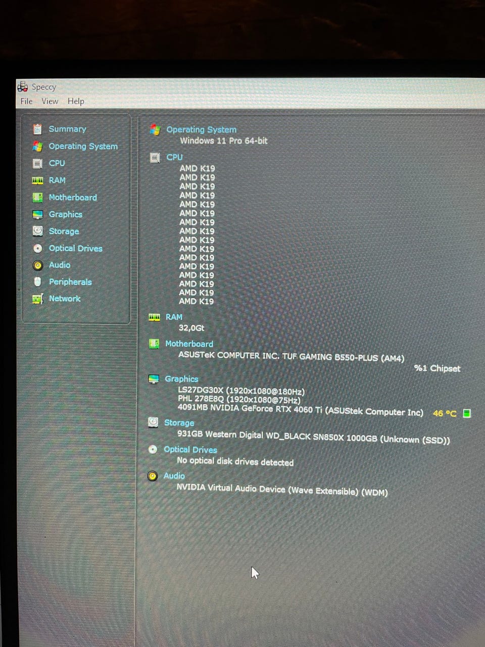Viewport: 485px width, 647px height.
Task: Click the Optical Drives disc icon in sidebar
Action: pos(37,248)
